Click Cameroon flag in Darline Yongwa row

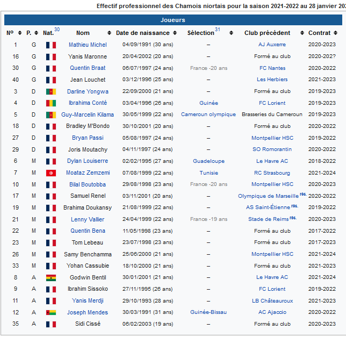(x=51, y=91)
